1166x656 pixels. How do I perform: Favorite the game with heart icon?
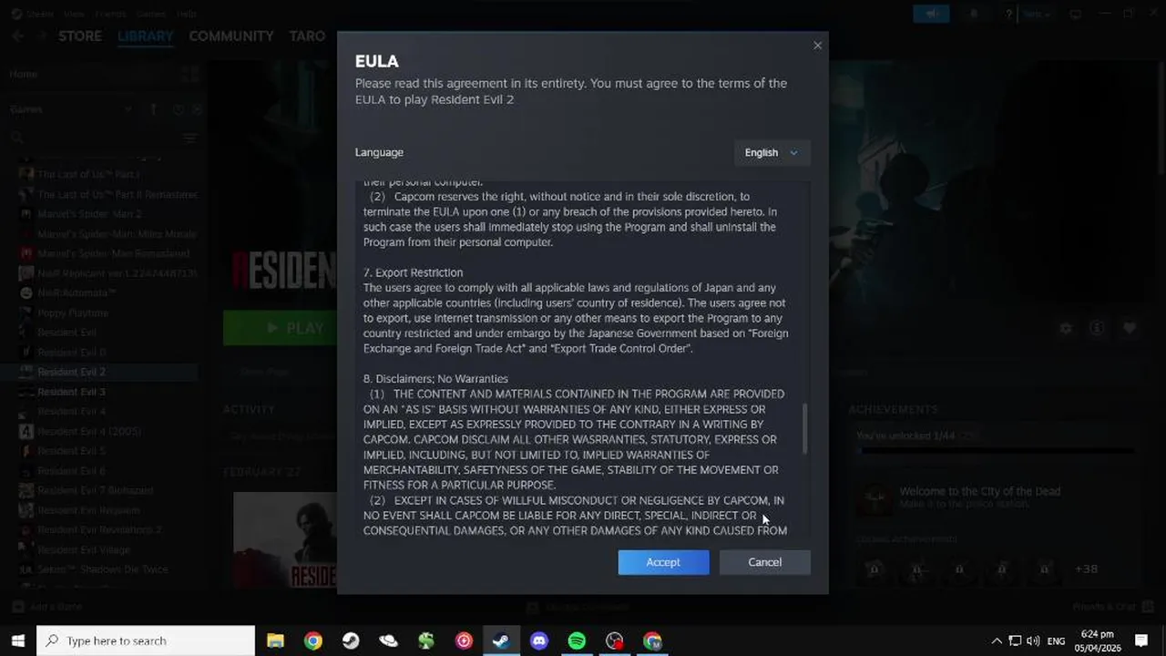click(x=1130, y=328)
